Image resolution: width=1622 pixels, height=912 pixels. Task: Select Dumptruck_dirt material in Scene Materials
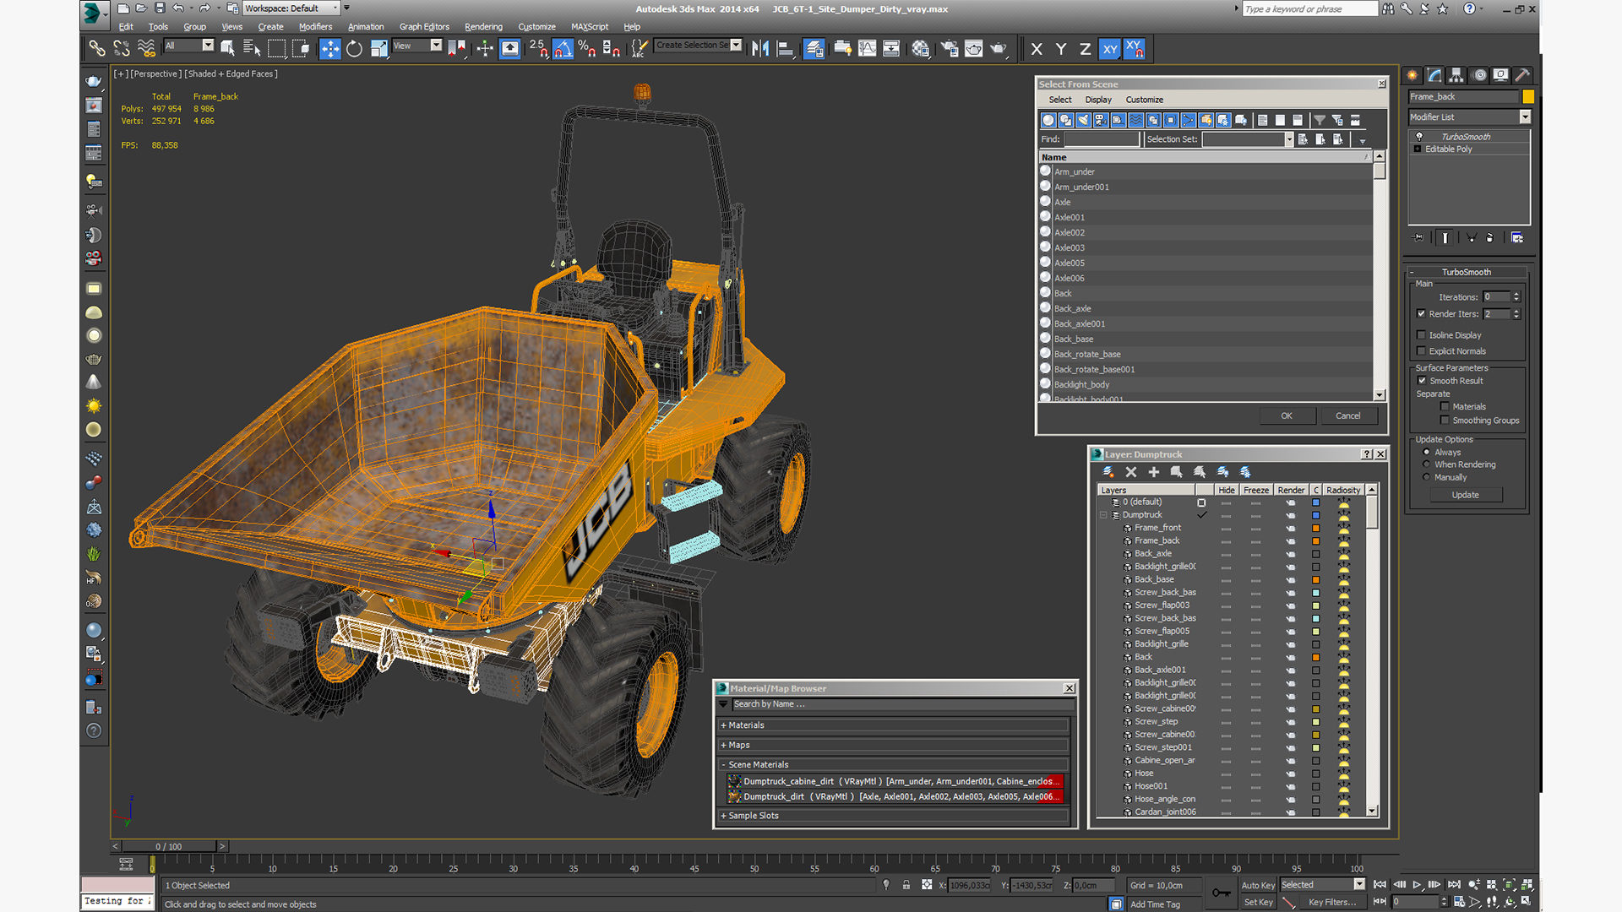pos(894,796)
